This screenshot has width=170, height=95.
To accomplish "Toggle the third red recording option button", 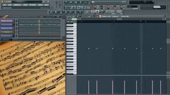I will tap(108, 7).
